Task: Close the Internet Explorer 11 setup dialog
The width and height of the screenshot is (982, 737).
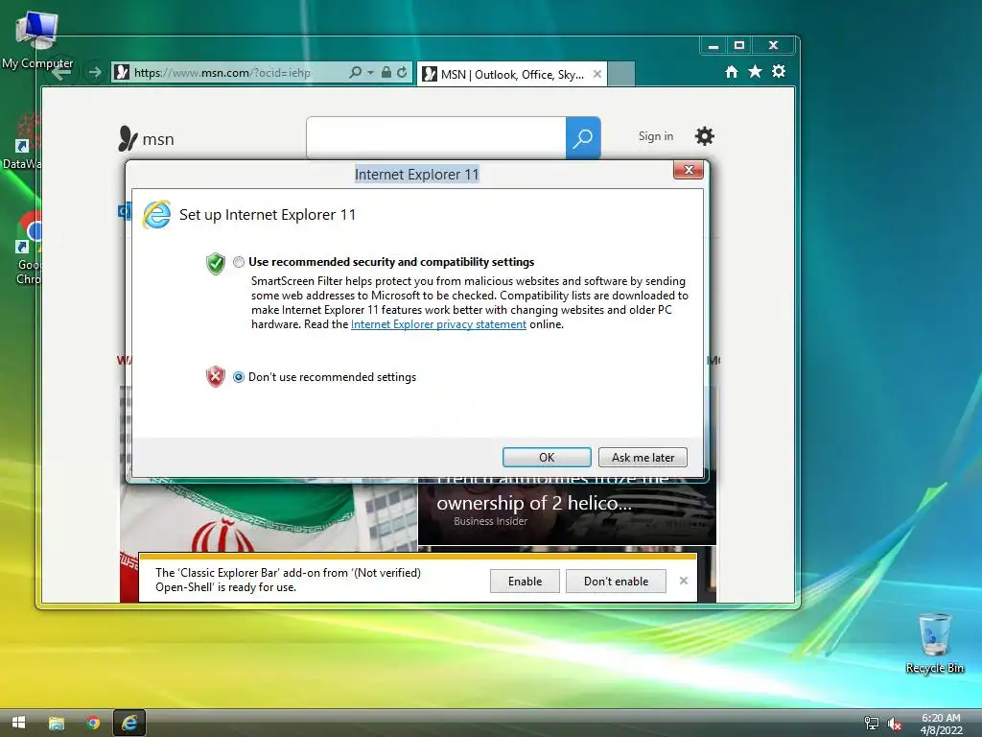Action: coord(689,170)
